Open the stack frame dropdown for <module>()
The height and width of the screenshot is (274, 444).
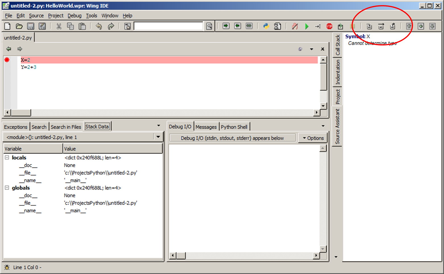[158, 137]
